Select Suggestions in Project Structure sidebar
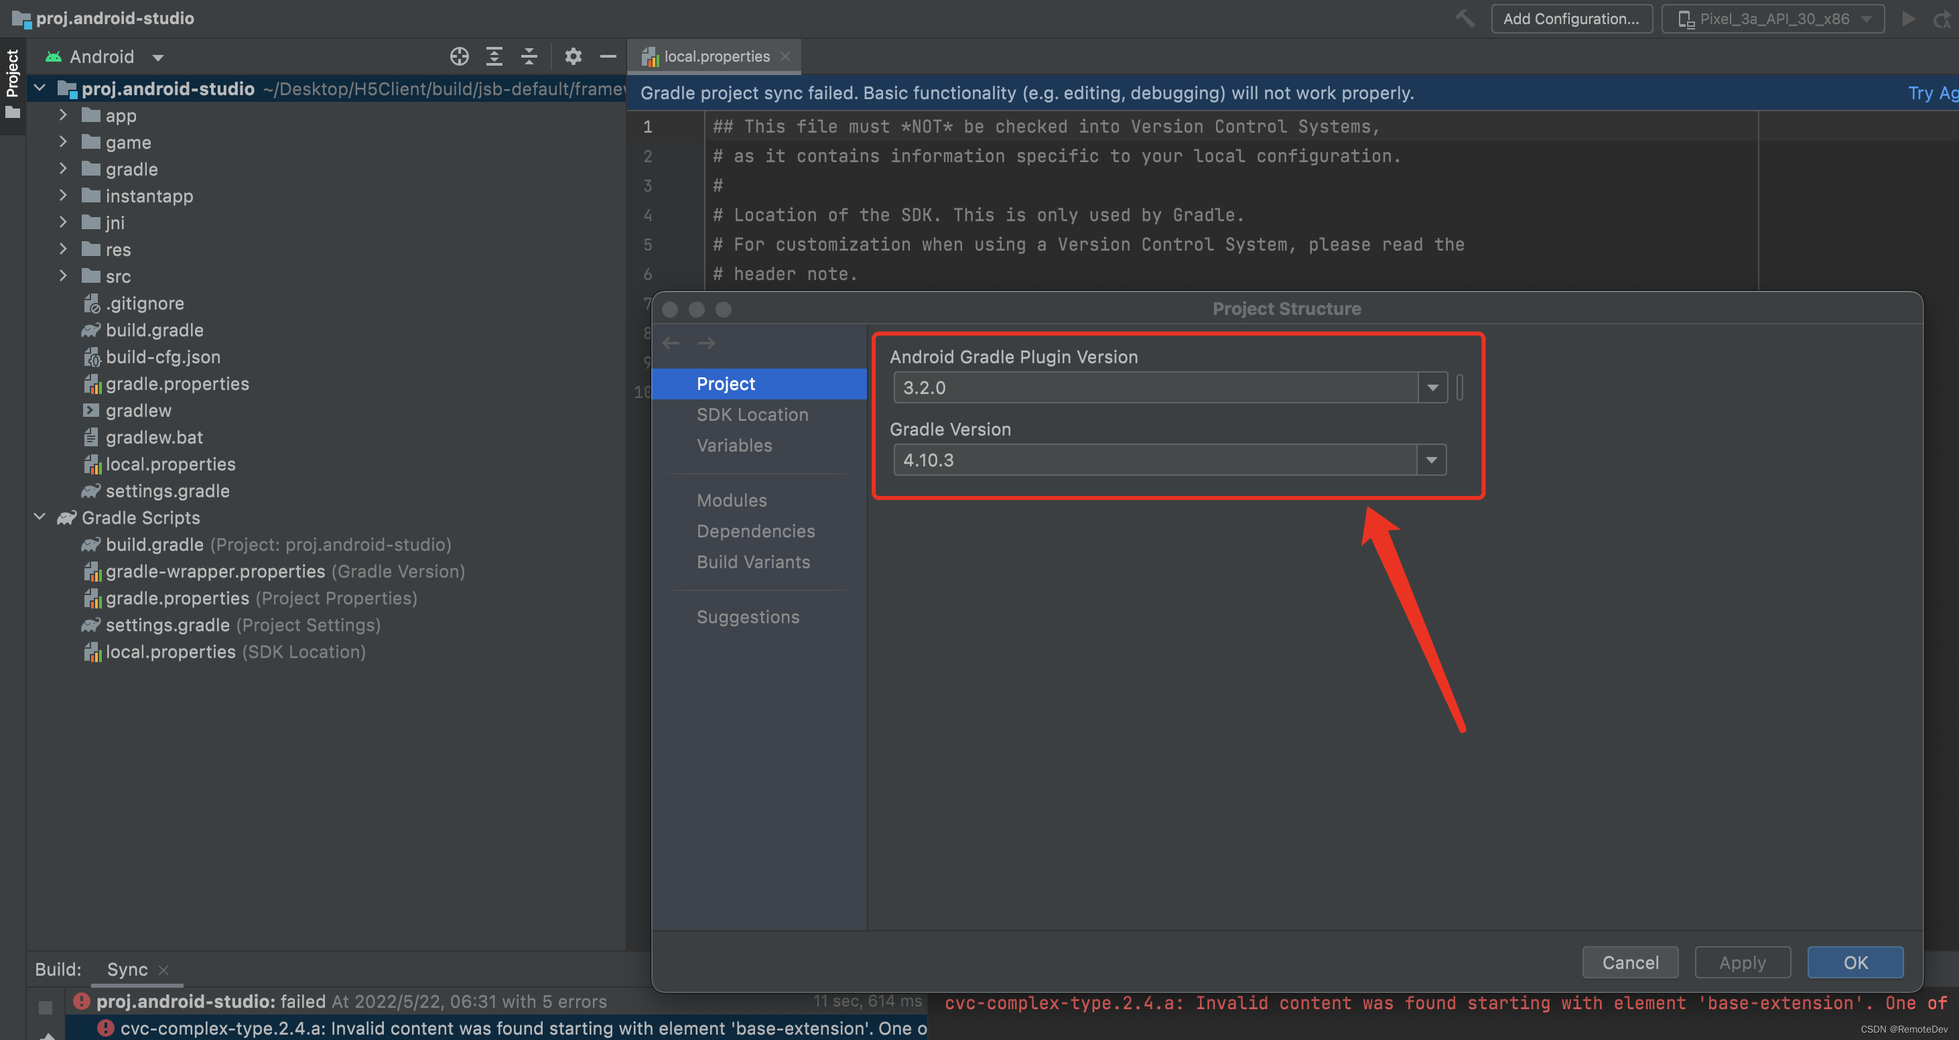The width and height of the screenshot is (1959, 1040). [748, 618]
